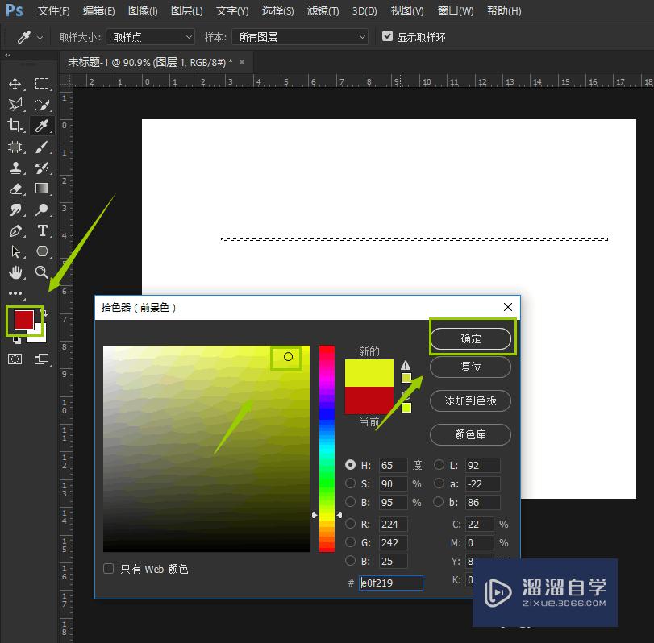654x643 pixels.
Task: Close the 拾色器 dialog
Action: point(507,307)
